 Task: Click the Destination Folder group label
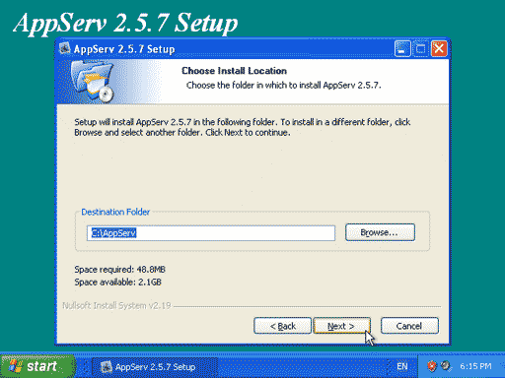(115, 212)
